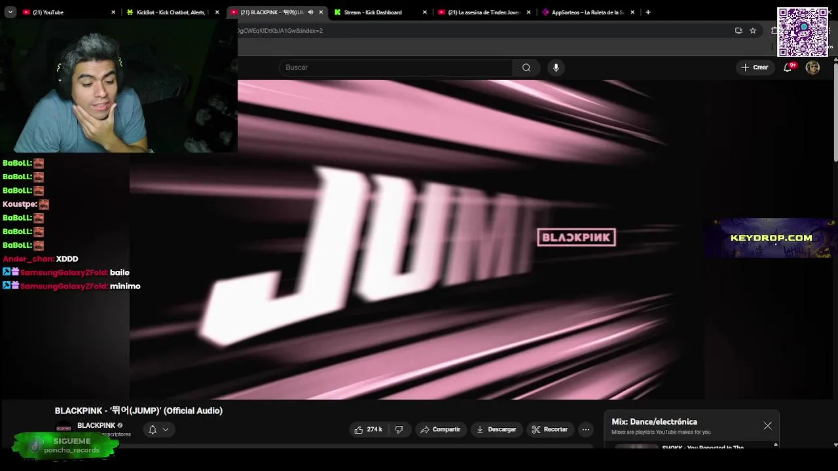Open tab search dropdown arrow
The image size is (838, 471).
(x=10, y=12)
